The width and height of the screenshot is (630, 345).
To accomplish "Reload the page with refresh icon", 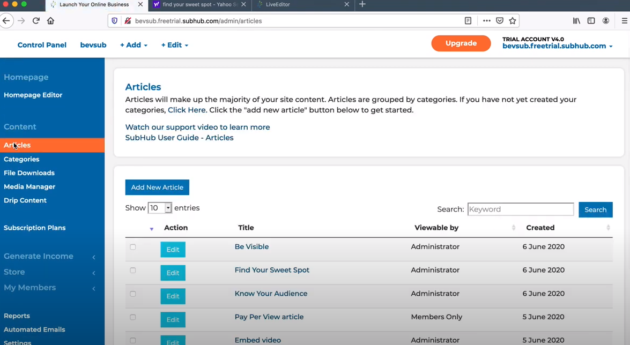I will (36, 21).
